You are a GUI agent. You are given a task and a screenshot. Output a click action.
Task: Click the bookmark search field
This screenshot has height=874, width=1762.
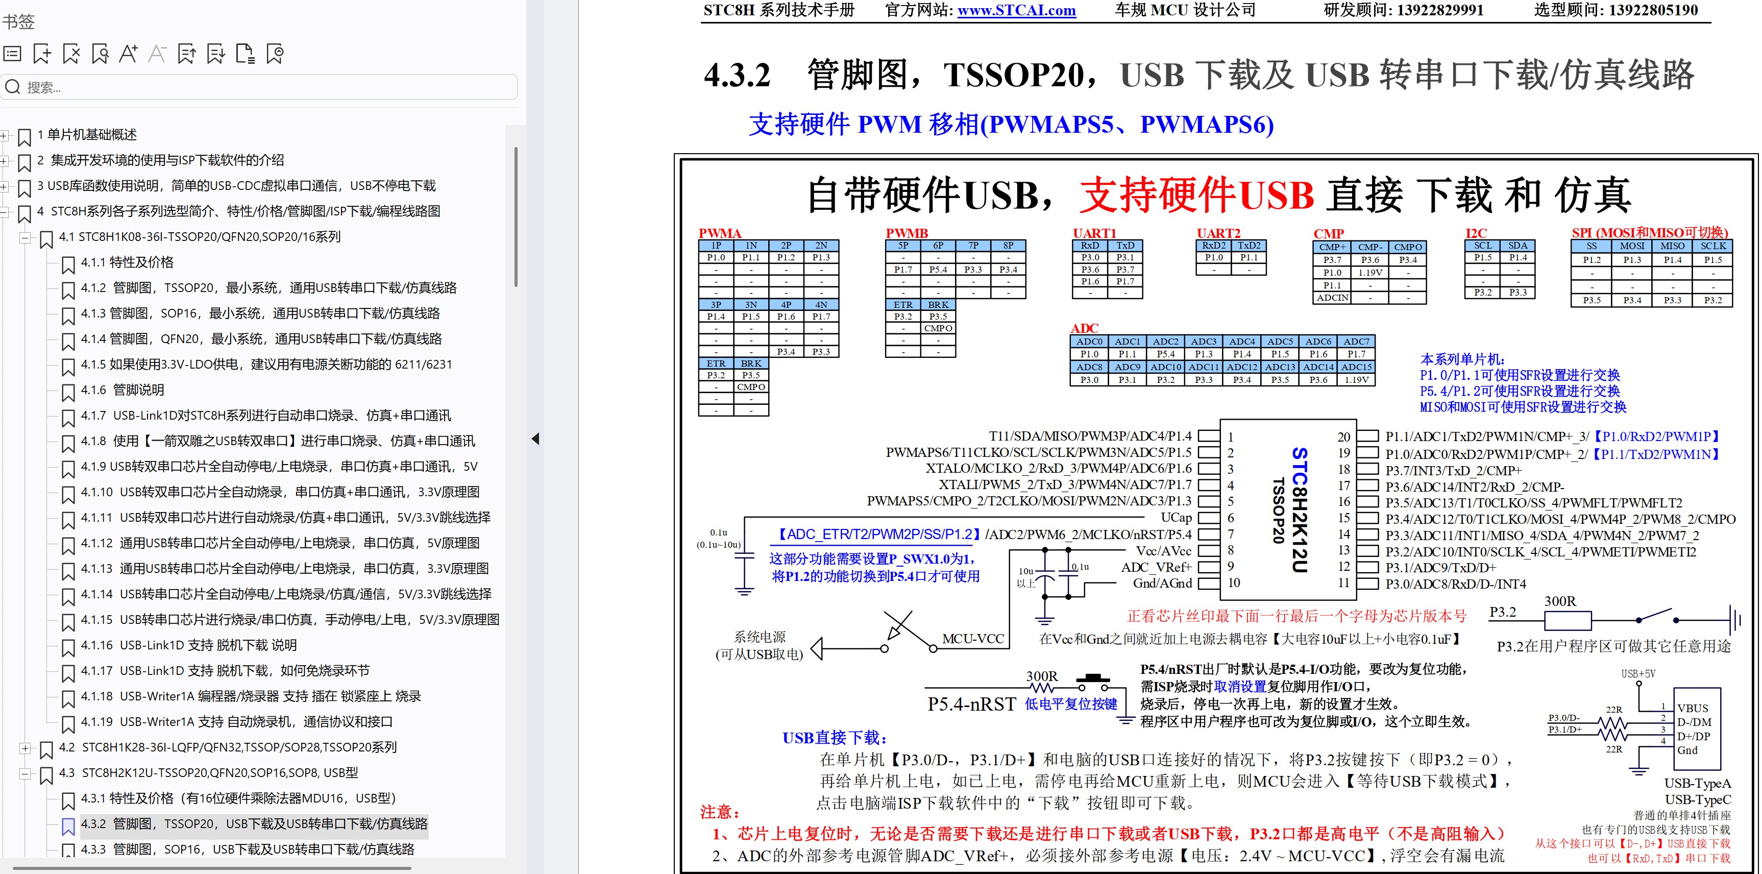(x=260, y=87)
